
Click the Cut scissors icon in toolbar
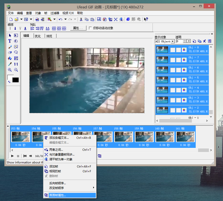click(81, 19)
